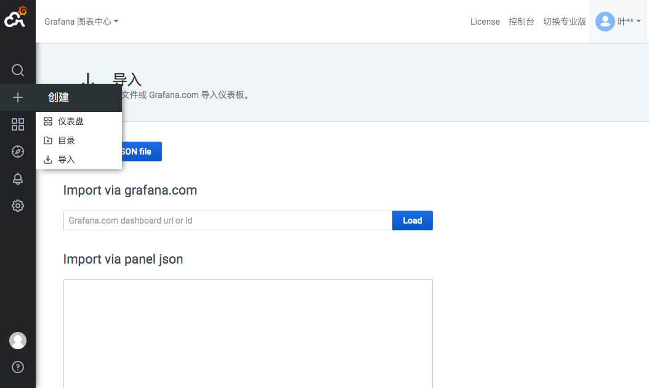This screenshot has width=649, height=388.
Task: Open the 控制台 link
Action: 521,22
